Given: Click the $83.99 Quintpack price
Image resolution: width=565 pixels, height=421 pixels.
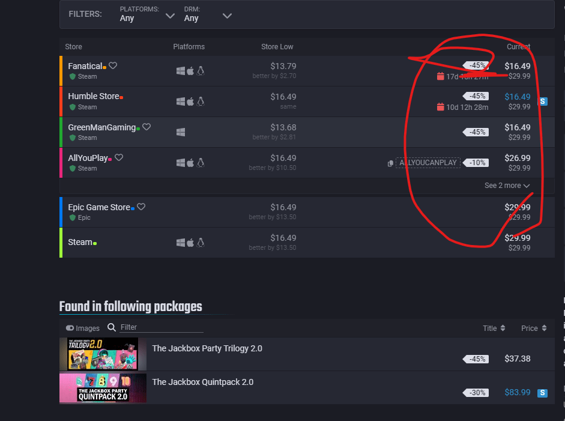Looking at the screenshot, I should (x=518, y=392).
